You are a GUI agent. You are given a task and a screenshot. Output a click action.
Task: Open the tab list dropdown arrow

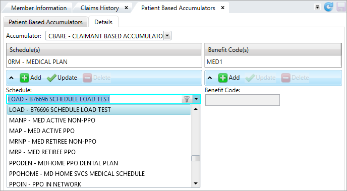(x=317, y=7)
